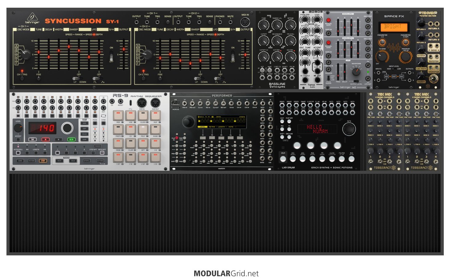The width and height of the screenshot is (453, 280).
Task: Click the RS-9 tempo display showing 140
Action: 42,128
